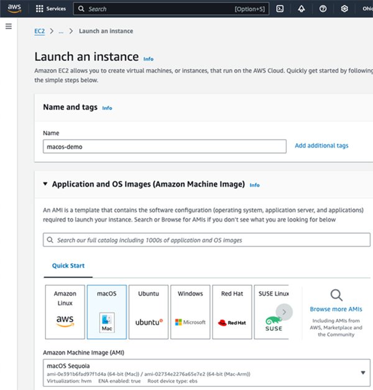The image size is (373, 390).
Task: Click the instance Name input field
Action: pos(164,146)
